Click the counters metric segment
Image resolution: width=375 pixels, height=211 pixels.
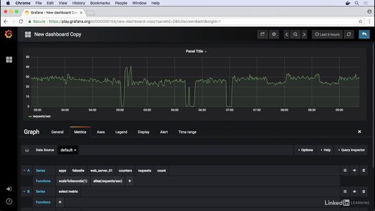coord(125,171)
